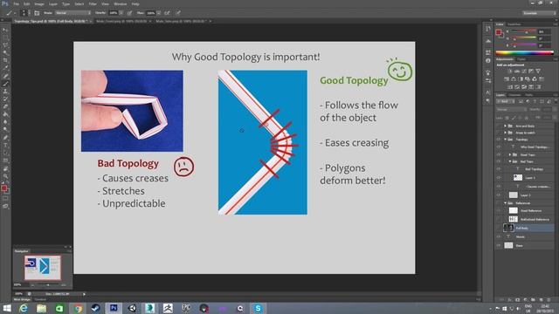Select the Crop tool
The width and height of the screenshot is (559, 314).
coord(5,60)
